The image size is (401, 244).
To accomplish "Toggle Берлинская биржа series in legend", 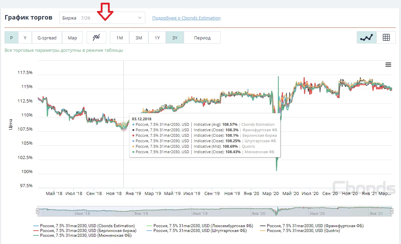I will coord(85,230).
